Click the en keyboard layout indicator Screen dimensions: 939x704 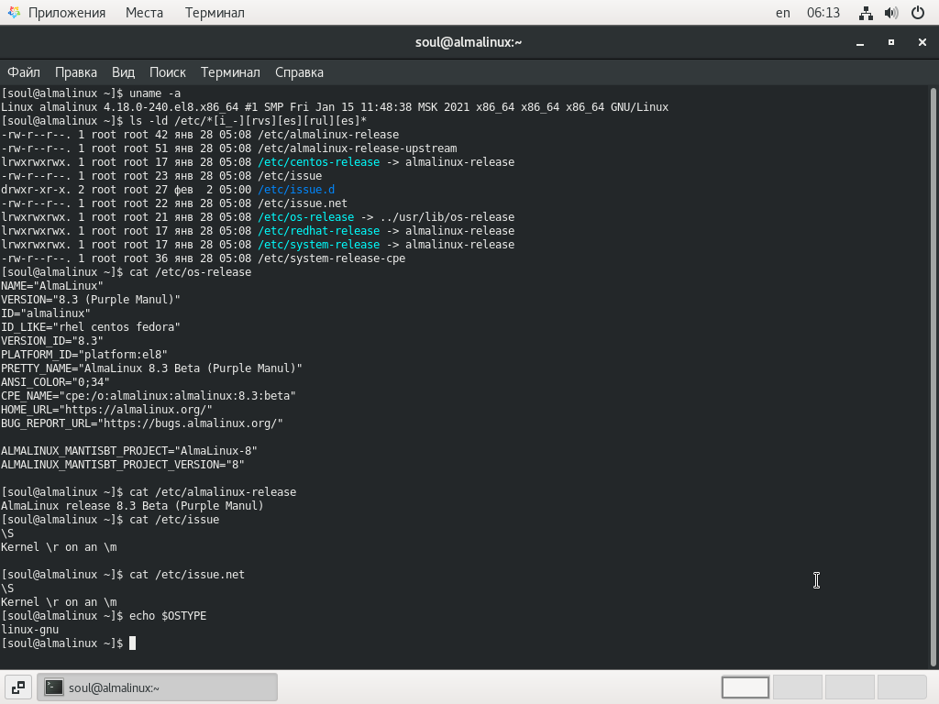point(783,13)
